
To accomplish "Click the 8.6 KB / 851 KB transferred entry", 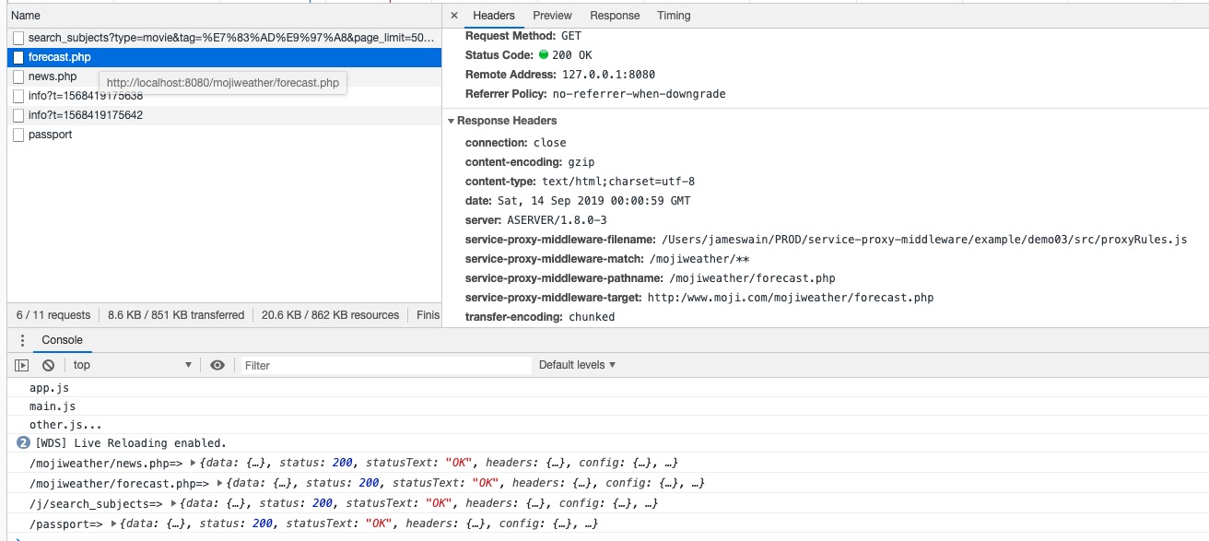I will click(x=176, y=315).
